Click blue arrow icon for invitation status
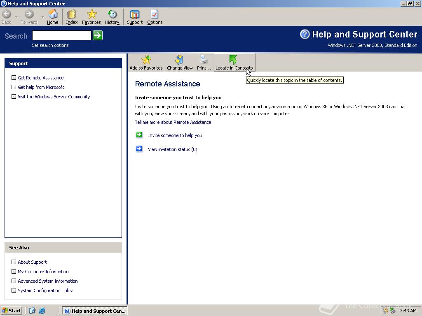 tap(139, 149)
